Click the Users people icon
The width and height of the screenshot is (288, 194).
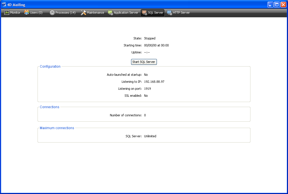point(27,13)
